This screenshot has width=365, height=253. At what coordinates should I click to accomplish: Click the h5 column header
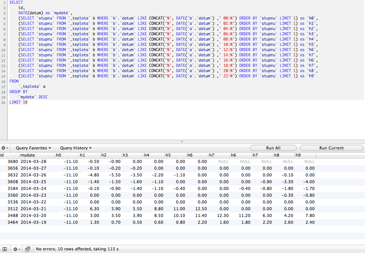click(175, 155)
